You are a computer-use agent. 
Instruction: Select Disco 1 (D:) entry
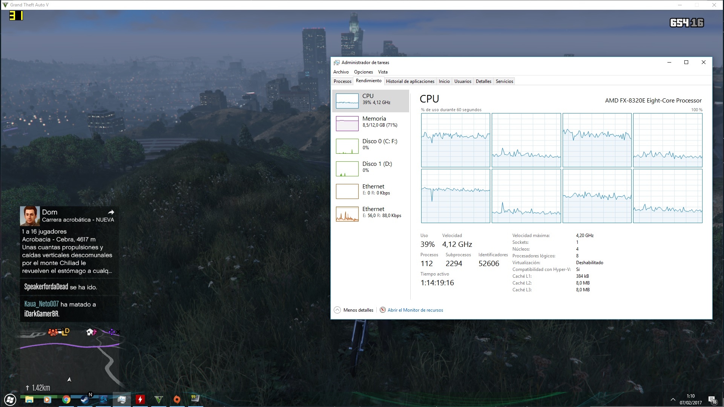[x=371, y=169]
